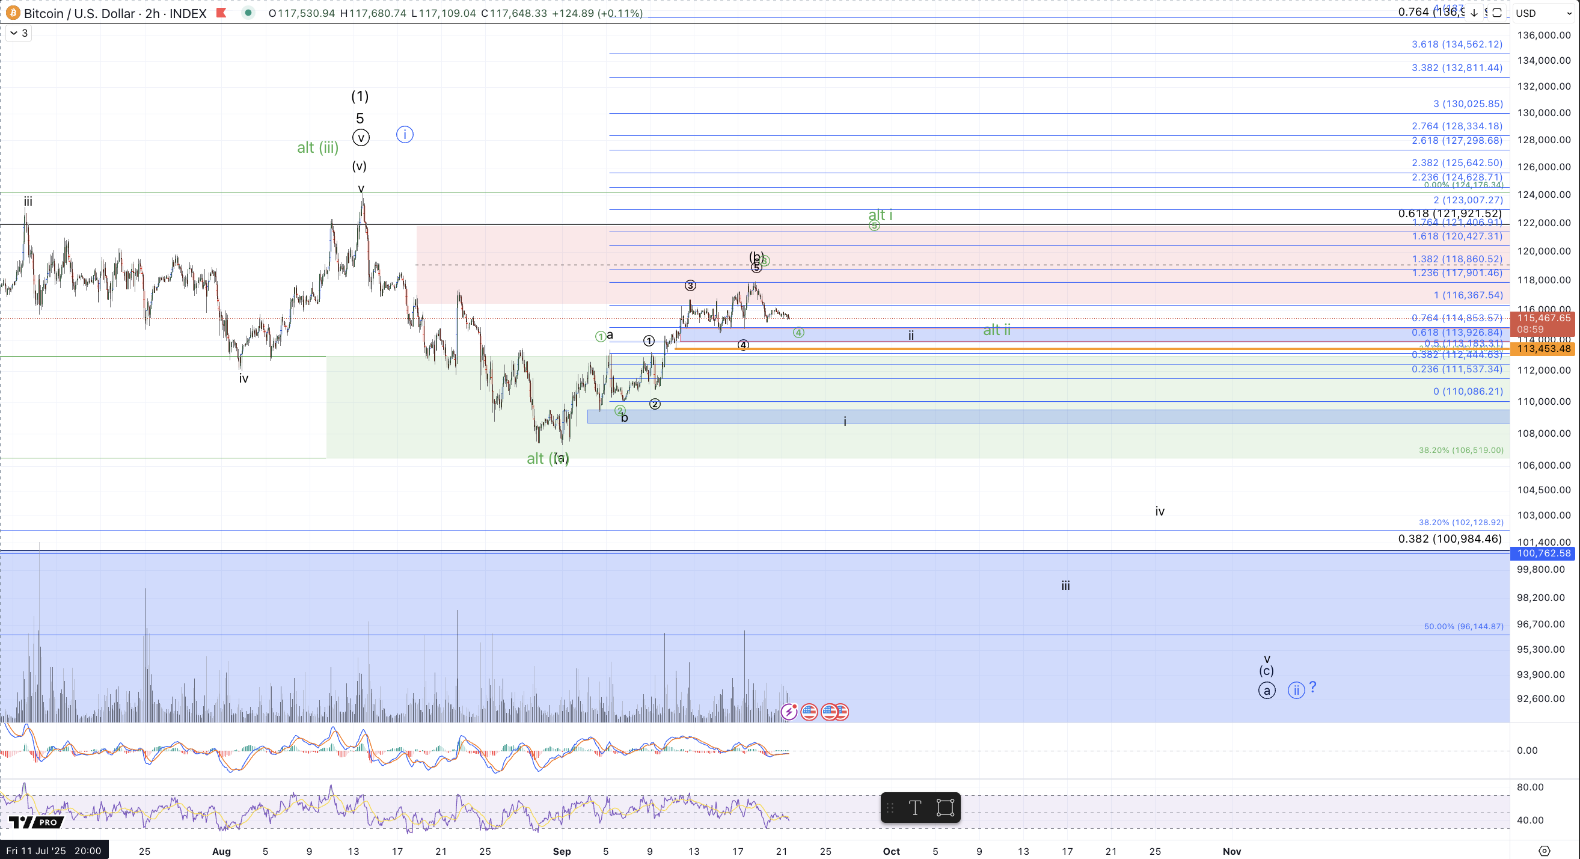This screenshot has width=1580, height=859.
Task: Click the blue circled i wave label
Action: point(404,134)
